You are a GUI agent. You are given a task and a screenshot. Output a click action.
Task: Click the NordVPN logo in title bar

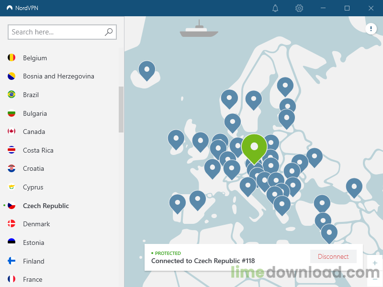pyautogui.click(x=10, y=8)
